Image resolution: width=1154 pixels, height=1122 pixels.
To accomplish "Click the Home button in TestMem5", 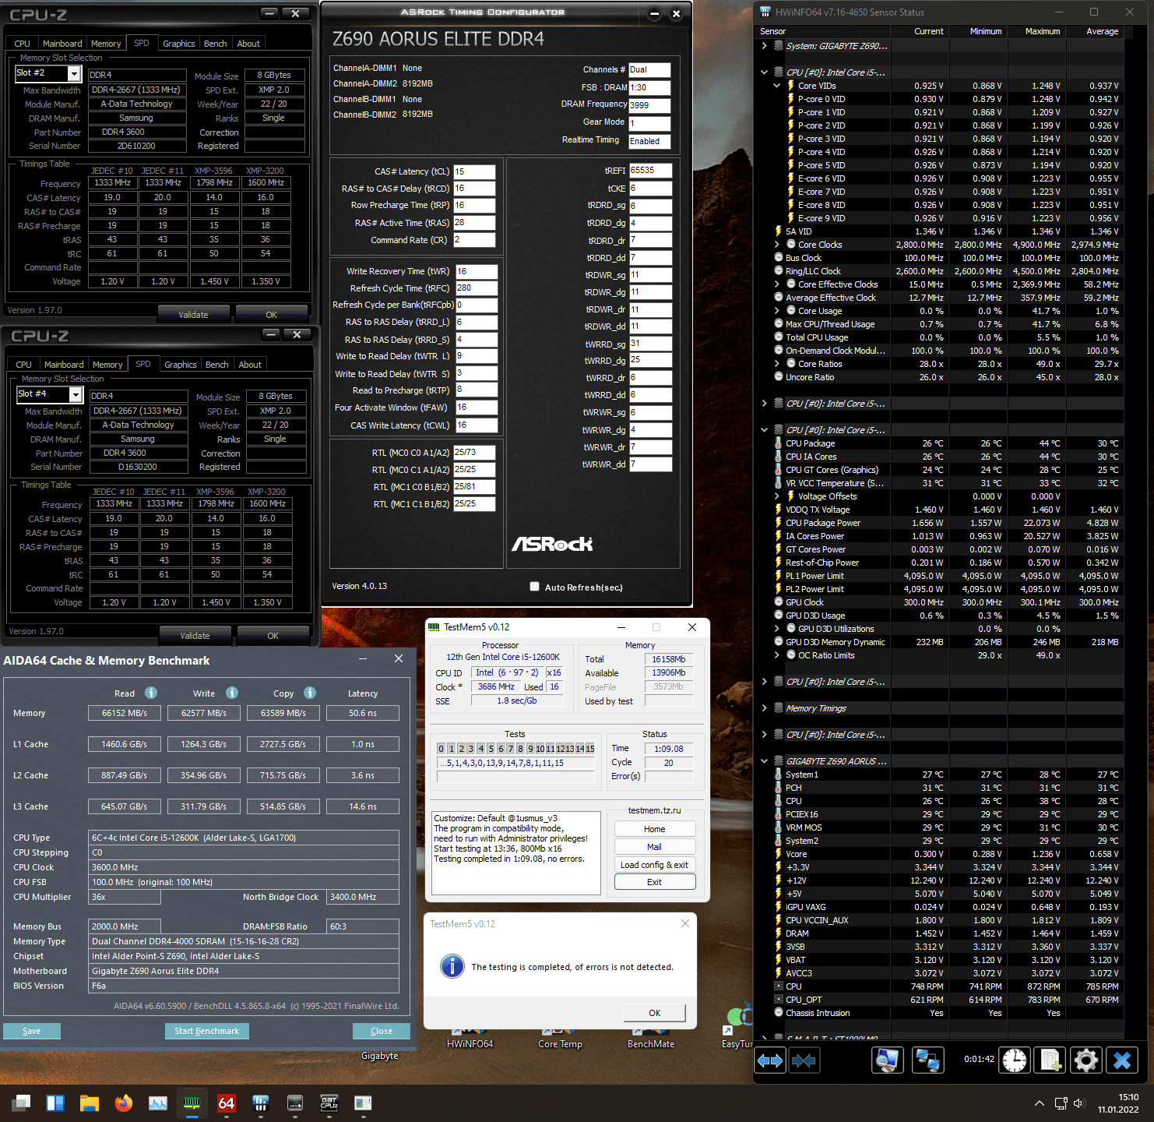I will coord(654,829).
